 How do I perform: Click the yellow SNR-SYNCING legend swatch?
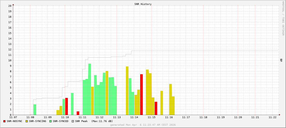27,121
